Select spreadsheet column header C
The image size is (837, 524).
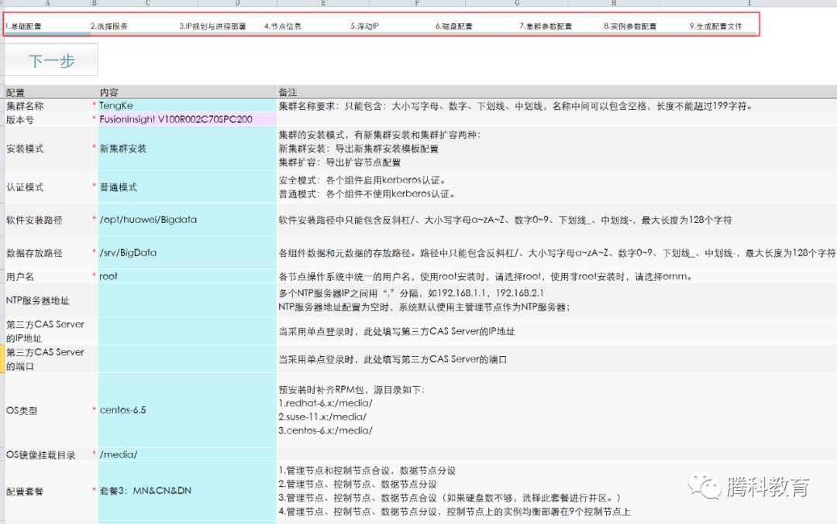(148, 3)
